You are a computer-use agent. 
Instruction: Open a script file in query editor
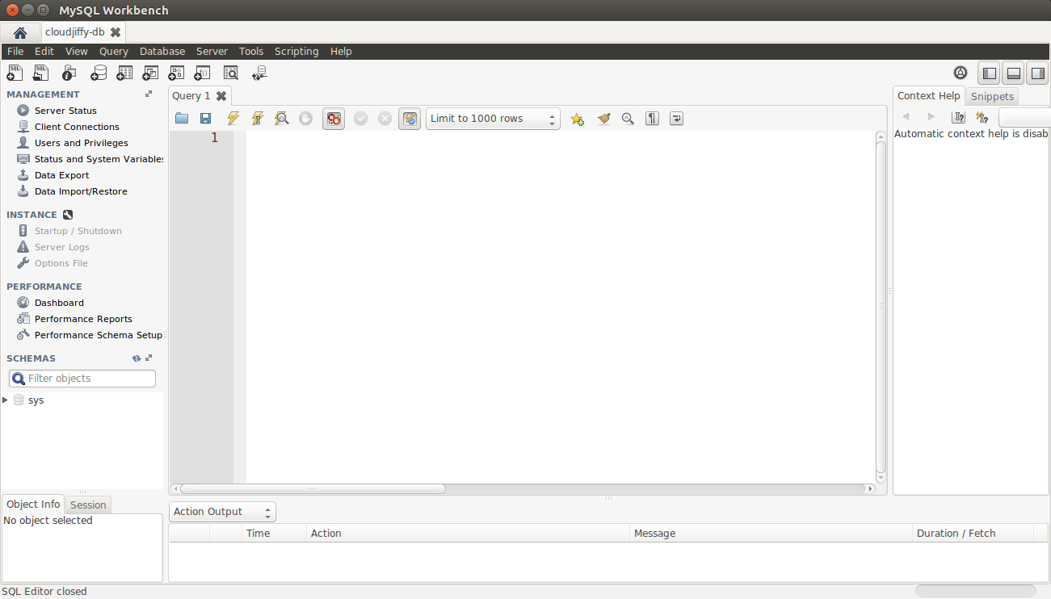tap(182, 119)
